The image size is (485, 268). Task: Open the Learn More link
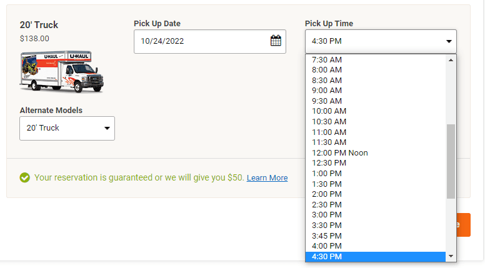pyautogui.click(x=267, y=178)
